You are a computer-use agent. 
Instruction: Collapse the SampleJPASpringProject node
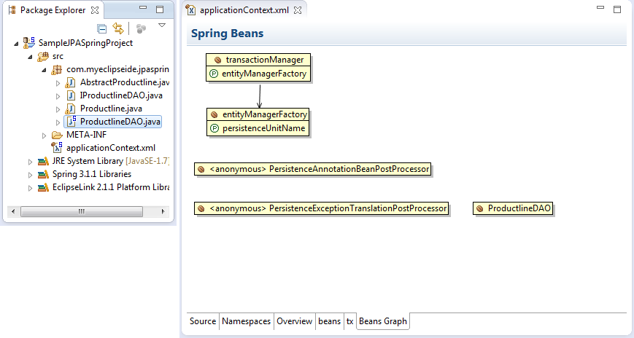[16, 44]
